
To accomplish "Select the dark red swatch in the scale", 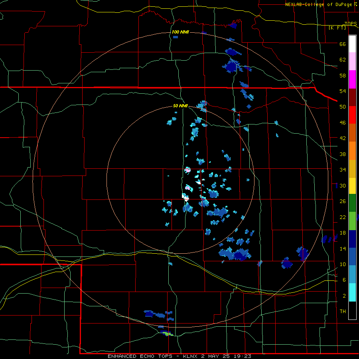I will [352, 97].
